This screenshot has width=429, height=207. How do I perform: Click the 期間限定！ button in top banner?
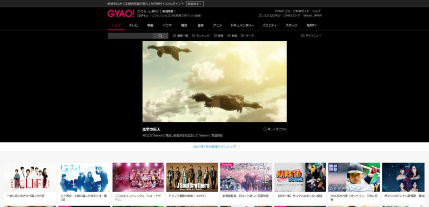(195, 4)
